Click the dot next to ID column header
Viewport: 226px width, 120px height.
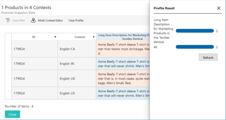point(55,37)
